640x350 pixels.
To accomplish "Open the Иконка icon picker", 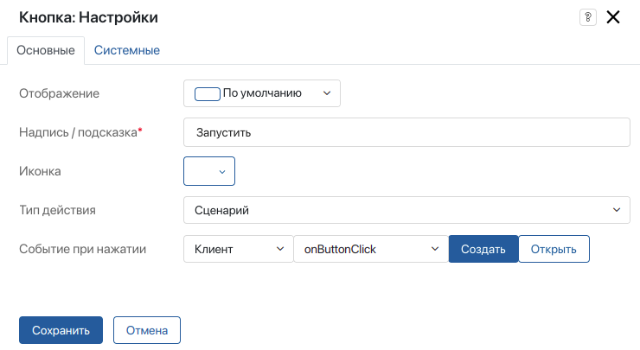I will click(x=209, y=171).
